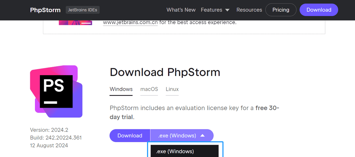The height and width of the screenshot is (157, 355).
Task: Open the JetBrains IDEs badge
Action: click(83, 10)
